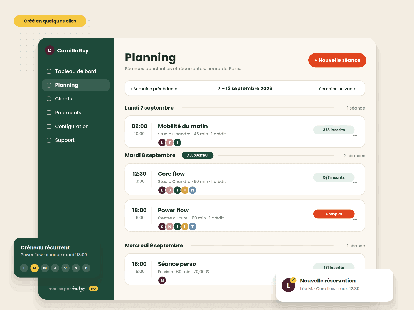Click the Paiements sidebar square icon
This screenshot has width=414, height=310.
pyautogui.click(x=49, y=113)
